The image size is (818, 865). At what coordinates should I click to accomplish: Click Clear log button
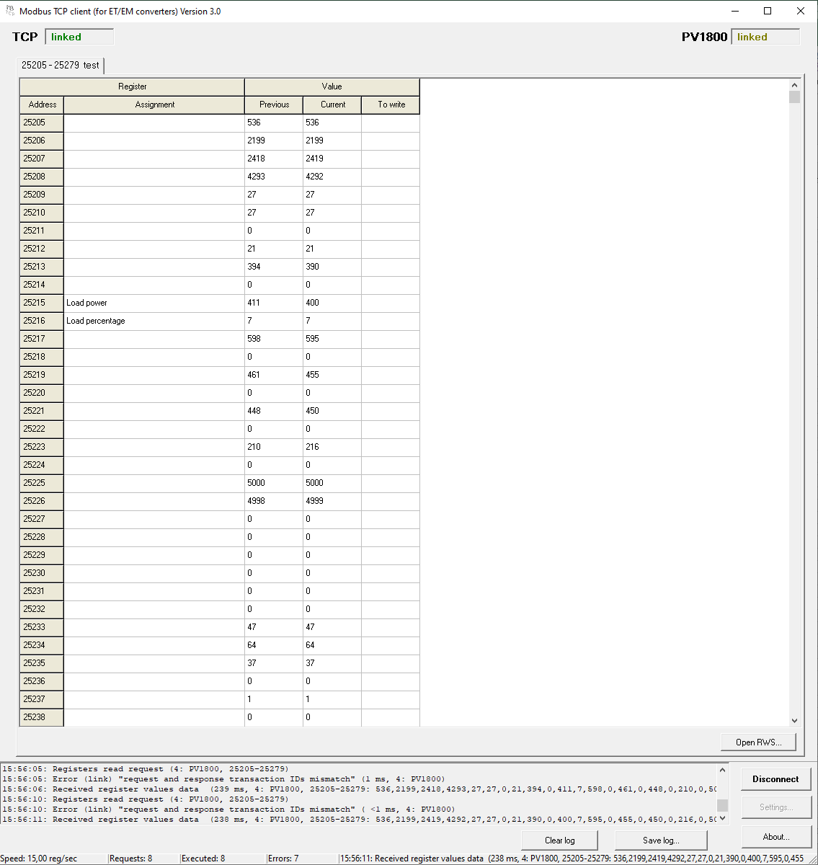(559, 840)
